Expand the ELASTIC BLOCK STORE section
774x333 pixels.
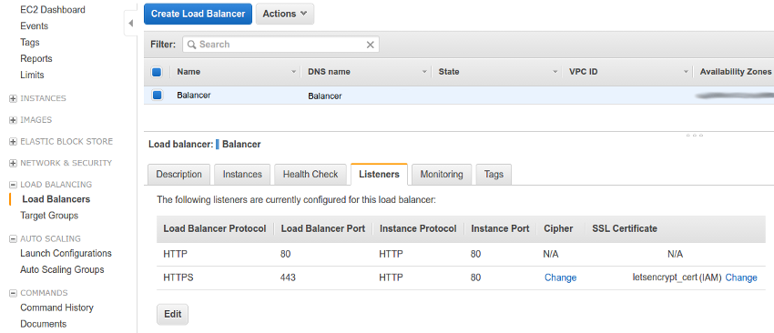point(13,142)
